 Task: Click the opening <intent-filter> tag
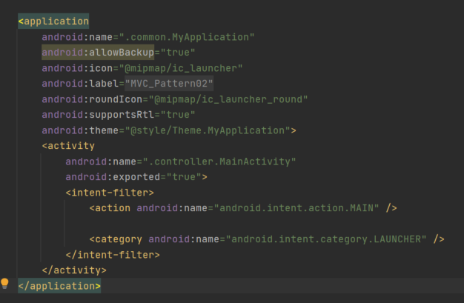coord(110,193)
